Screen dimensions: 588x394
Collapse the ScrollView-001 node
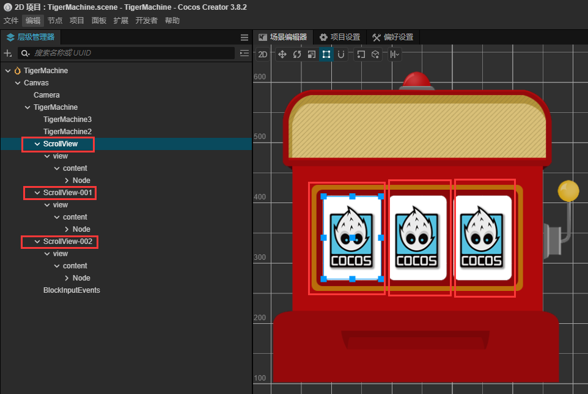click(37, 193)
